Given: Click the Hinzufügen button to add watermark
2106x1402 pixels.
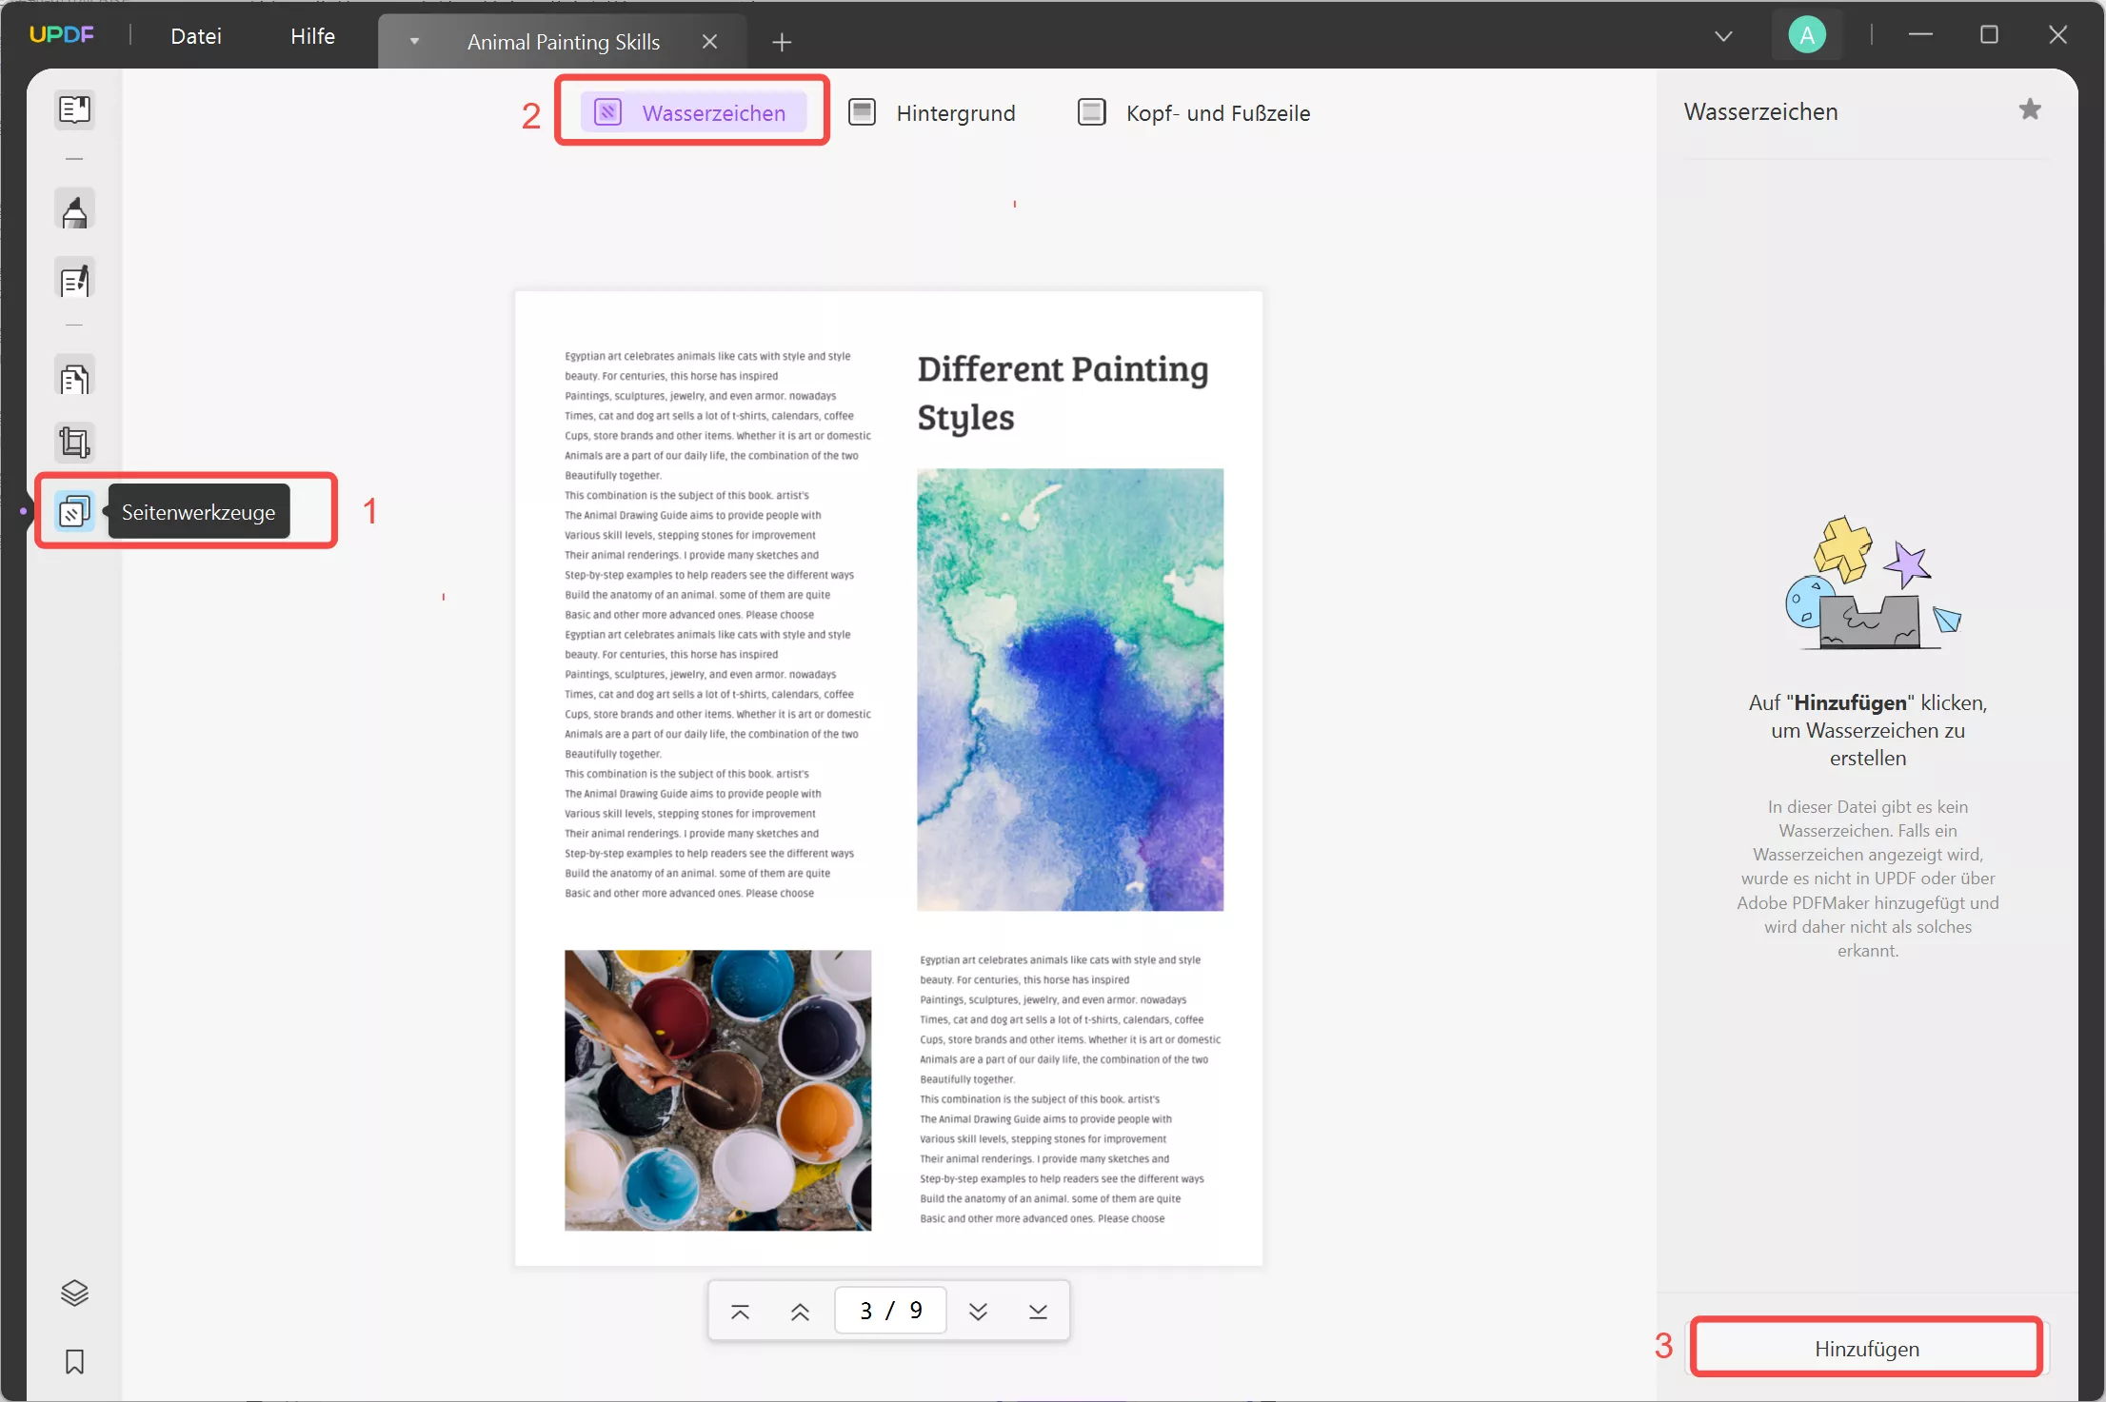Looking at the screenshot, I should pyautogui.click(x=1865, y=1347).
